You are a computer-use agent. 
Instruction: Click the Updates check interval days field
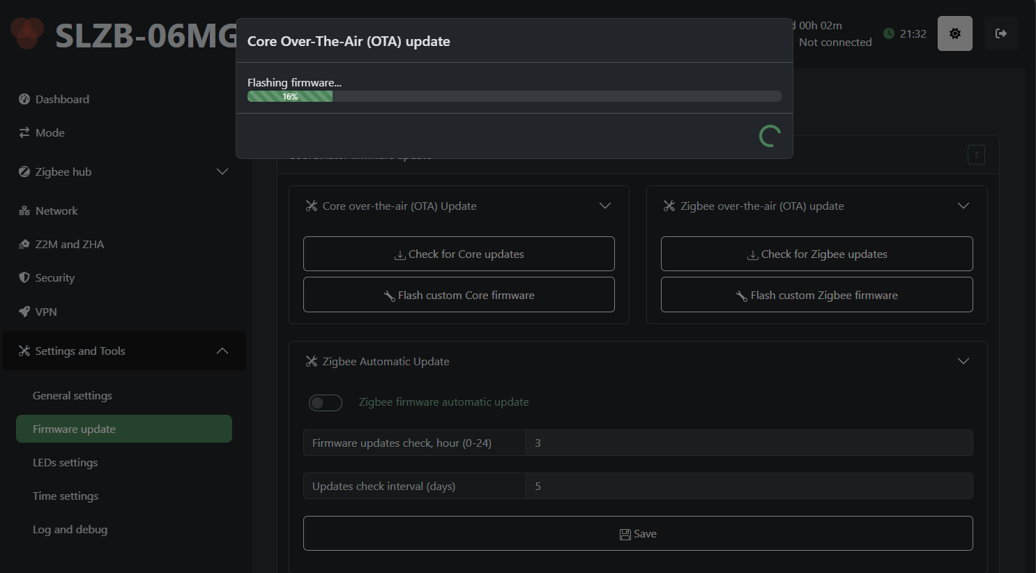(x=749, y=486)
